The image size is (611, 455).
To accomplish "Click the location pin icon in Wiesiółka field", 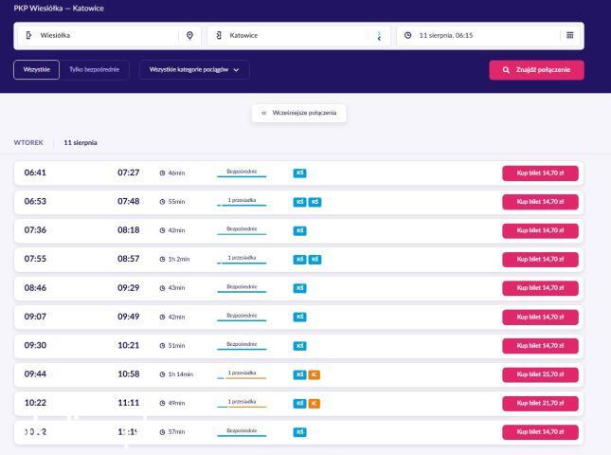I will (x=189, y=35).
